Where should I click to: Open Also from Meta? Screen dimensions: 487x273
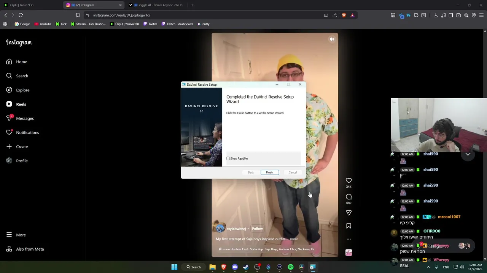[25, 249]
